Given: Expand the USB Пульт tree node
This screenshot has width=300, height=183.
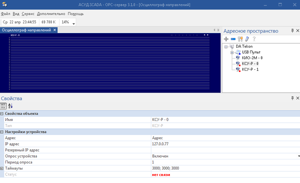Looking at the screenshot, I should 232,52.
